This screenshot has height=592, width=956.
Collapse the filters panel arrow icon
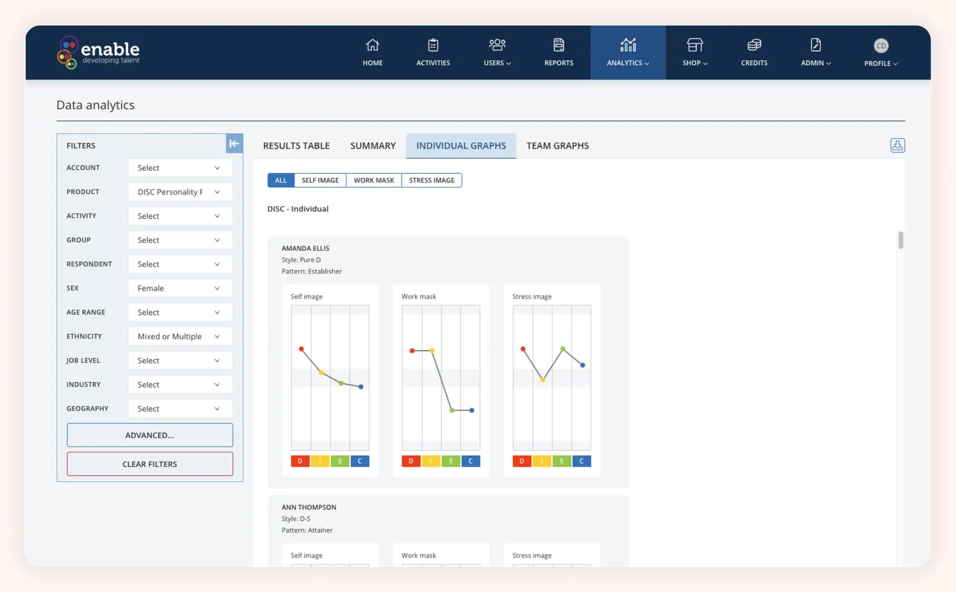[234, 143]
